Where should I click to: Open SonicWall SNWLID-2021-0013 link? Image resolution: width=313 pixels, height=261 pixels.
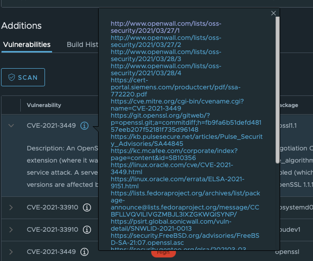pos(171,225)
